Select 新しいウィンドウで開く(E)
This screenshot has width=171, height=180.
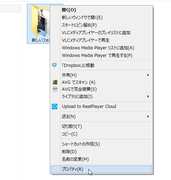click(101, 18)
